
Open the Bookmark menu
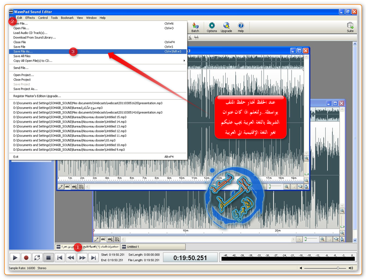point(67,18)
